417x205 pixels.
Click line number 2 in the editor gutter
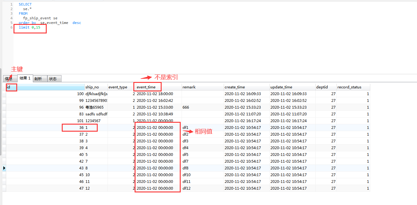11,9
